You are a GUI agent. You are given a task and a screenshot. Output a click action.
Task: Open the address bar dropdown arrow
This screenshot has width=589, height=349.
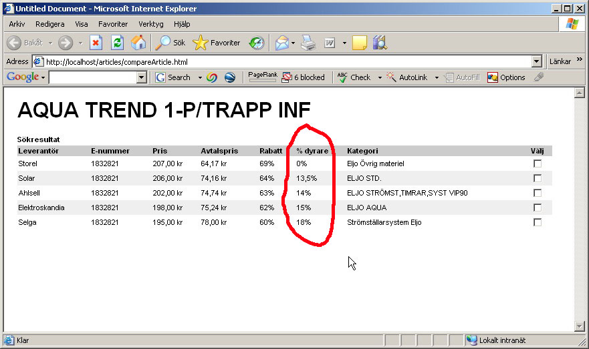(x=537, y=61)
